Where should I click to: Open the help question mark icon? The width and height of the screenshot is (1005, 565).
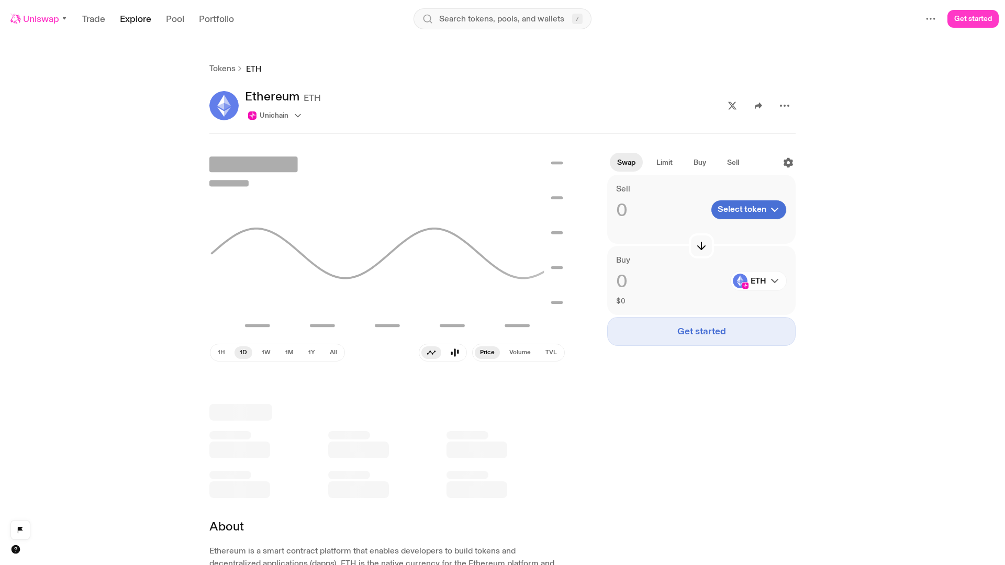pyautogui.click(x=16, y=549)
